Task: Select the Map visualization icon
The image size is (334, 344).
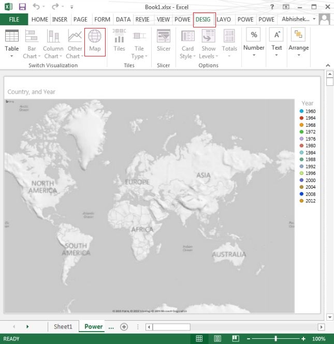Action: [x=95, y=42]
